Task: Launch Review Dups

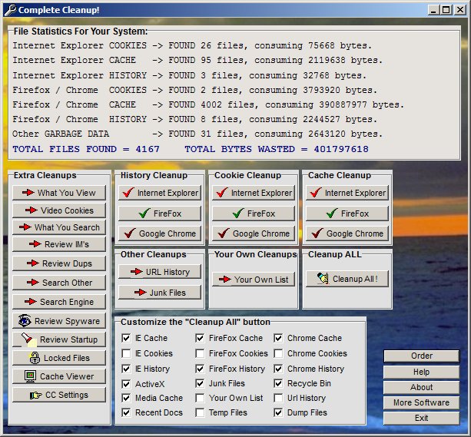Action: [59, 263]
